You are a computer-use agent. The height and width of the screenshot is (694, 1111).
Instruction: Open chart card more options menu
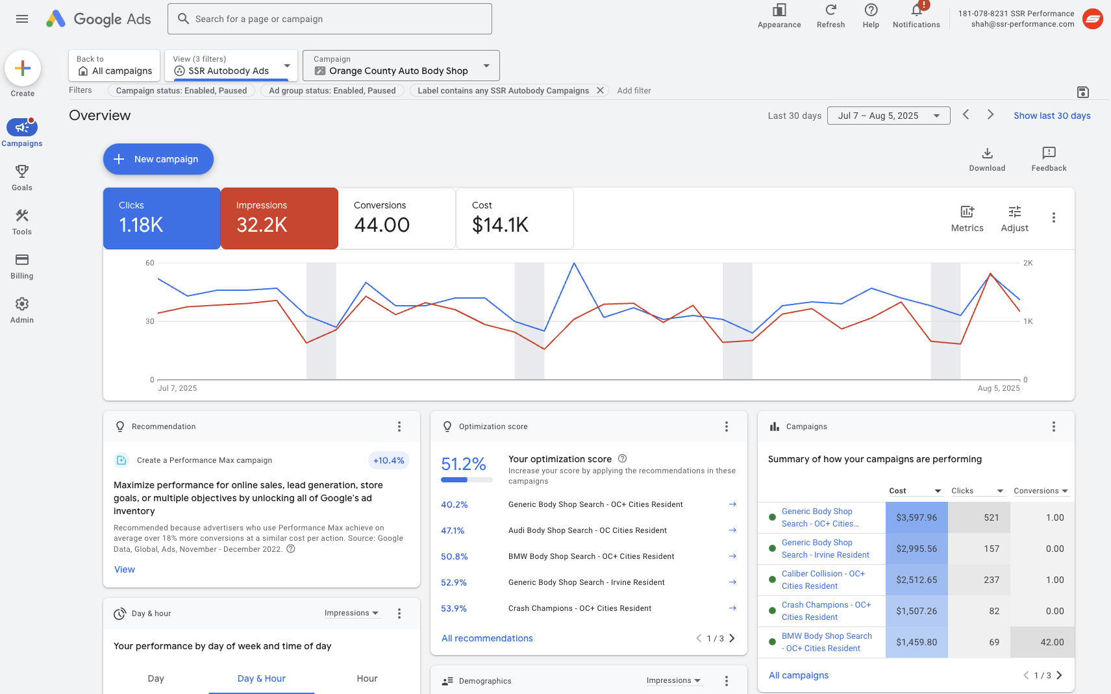tap(1053, 217)
